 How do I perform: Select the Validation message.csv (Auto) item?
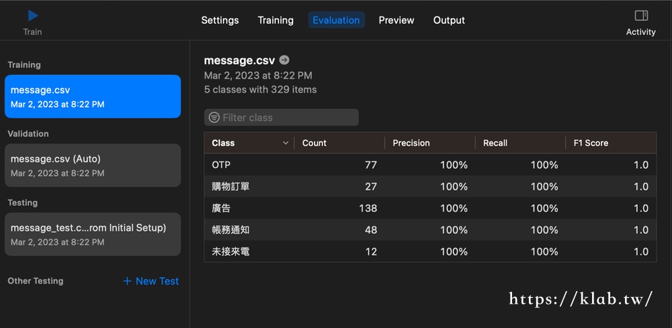click(92, 165)
